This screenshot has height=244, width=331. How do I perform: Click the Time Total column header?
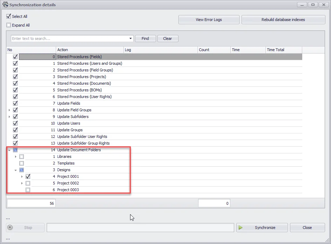(x=283, y=50)
